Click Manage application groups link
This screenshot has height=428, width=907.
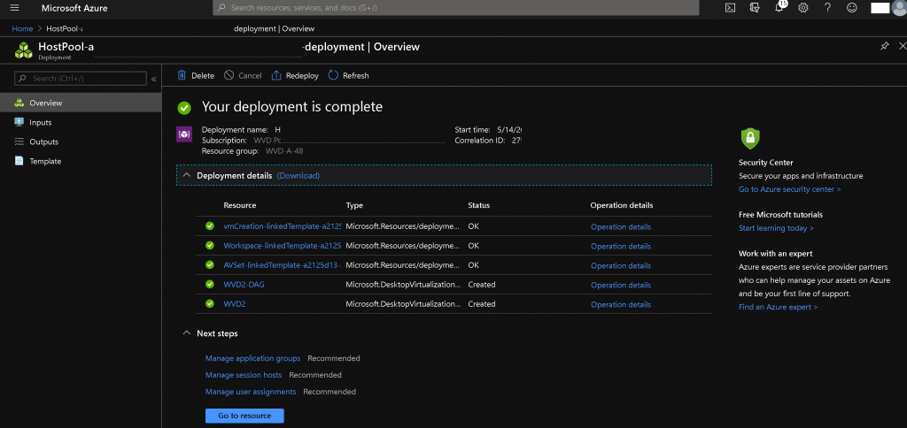[252, 358]
